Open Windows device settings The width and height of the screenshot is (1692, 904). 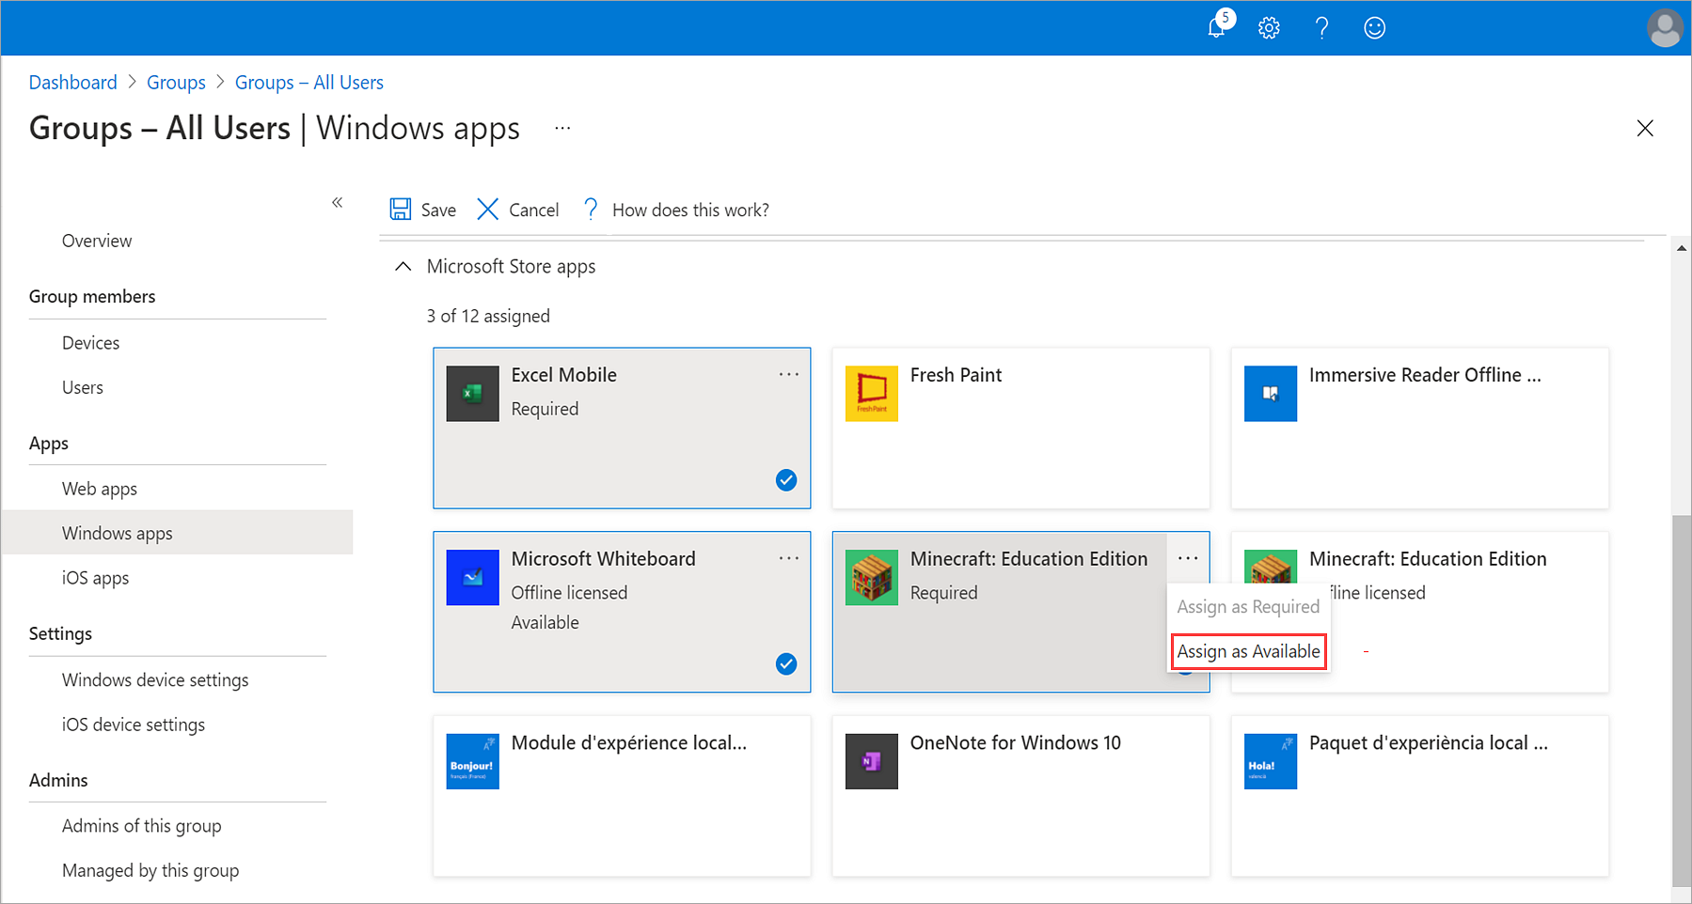coord(155,679)
